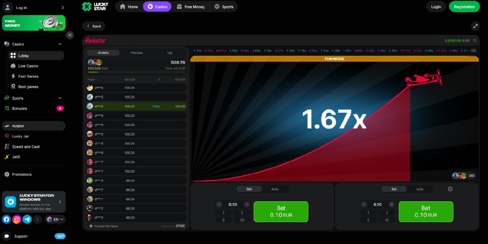
Task: Click the Free Money banner
Action: (34, 23)
